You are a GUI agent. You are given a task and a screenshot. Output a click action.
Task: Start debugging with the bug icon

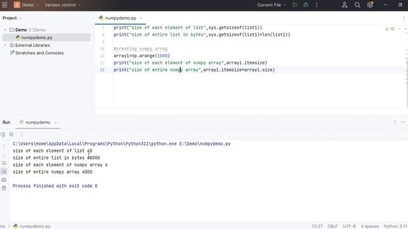click(x=306, y=5)
